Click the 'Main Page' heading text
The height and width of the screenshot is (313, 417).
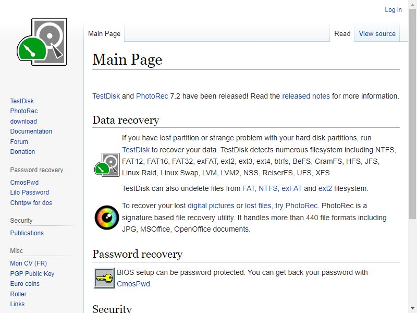[127, 59]
